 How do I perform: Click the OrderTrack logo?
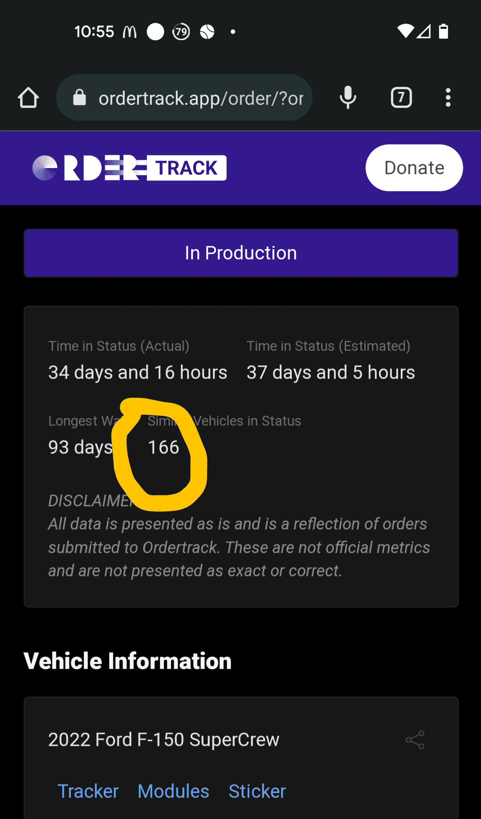click(129, 168)
